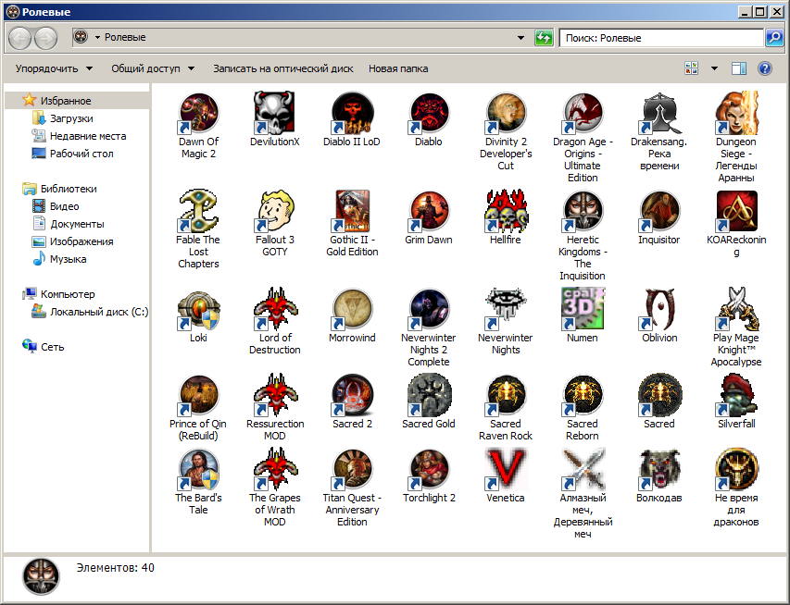Open the Numen shortcut
This screenshot has height=605, width=790.
583,309
